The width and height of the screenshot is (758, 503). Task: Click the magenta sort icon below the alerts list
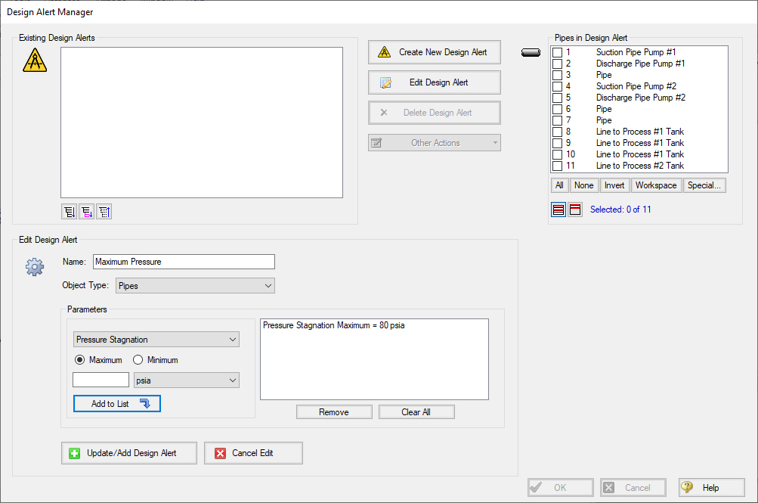pos(87,212)
